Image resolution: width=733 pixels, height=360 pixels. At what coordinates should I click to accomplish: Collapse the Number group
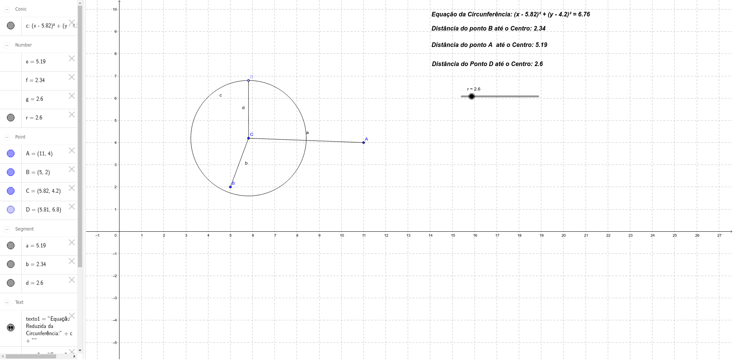[7, 45]
